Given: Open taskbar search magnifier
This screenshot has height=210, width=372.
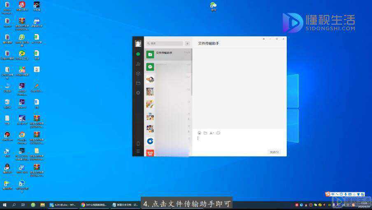Looking at the screenshot, I should tap(14, 205).
